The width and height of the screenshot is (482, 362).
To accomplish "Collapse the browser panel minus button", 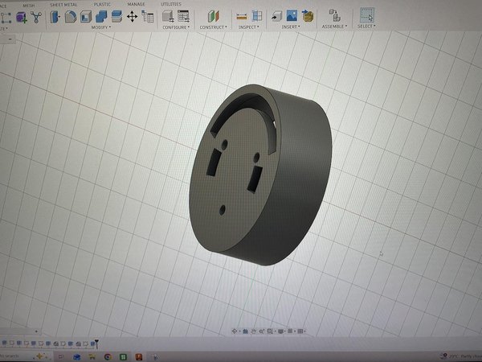I will 10,39.
